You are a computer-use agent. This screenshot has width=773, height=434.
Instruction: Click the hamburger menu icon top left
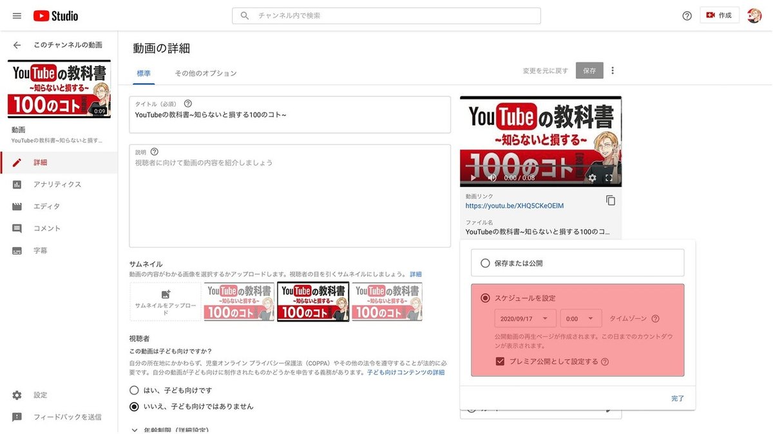(x=16, y=15)
